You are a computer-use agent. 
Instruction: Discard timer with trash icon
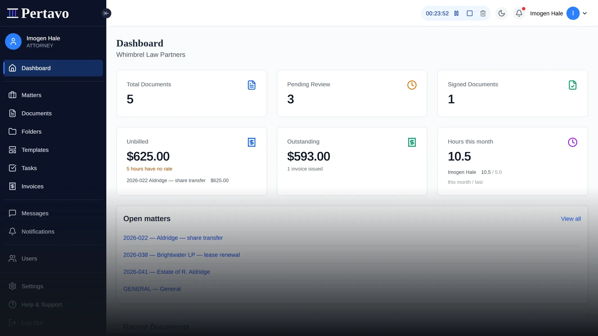(x=483, y=13)
